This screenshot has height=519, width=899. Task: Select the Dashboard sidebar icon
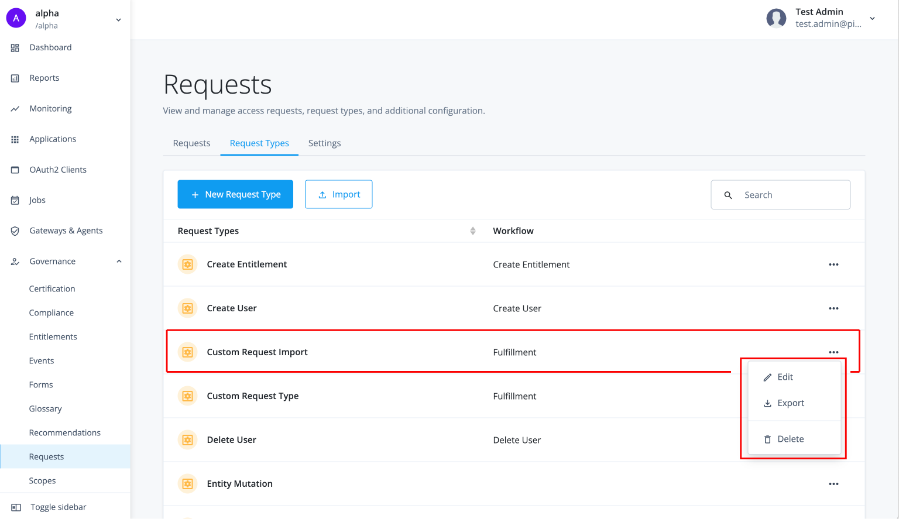[15, 47]
